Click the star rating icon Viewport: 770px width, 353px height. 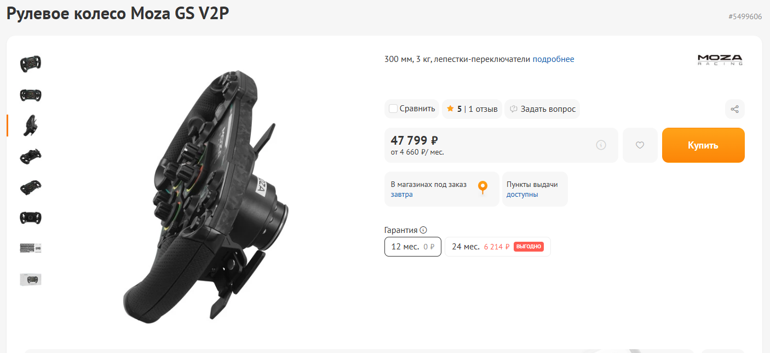click(x=450, y=109)
